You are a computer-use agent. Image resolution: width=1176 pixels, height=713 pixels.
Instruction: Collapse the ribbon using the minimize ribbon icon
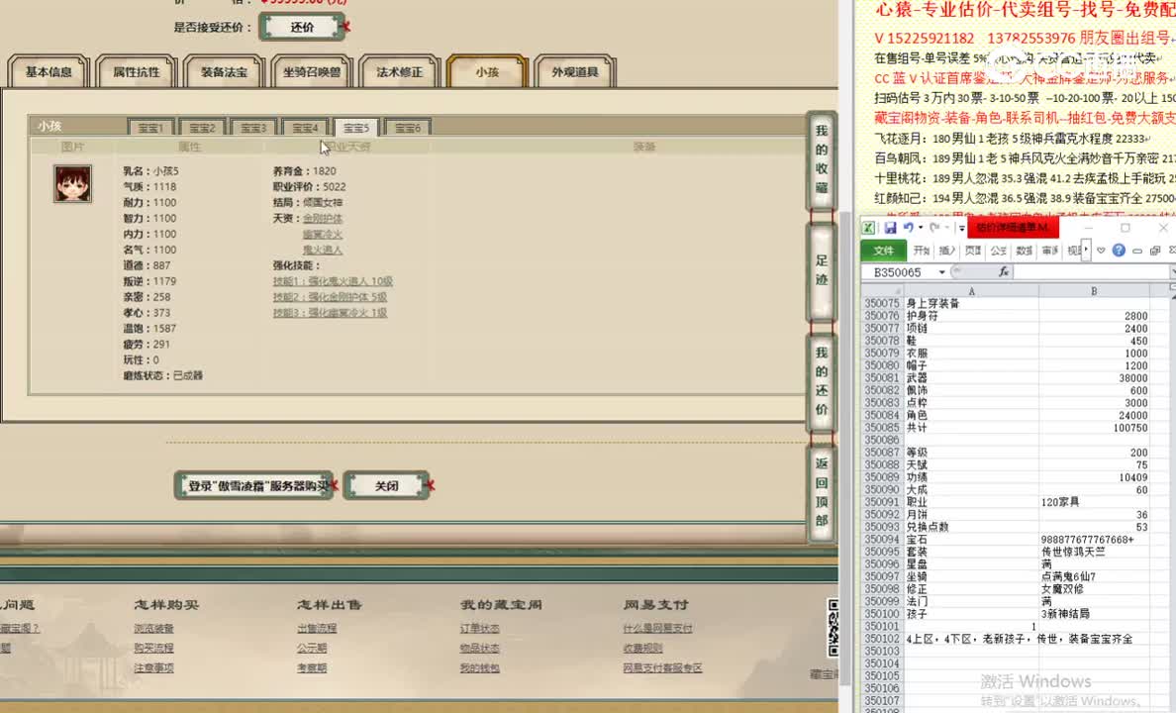[x=1137, y=250]
